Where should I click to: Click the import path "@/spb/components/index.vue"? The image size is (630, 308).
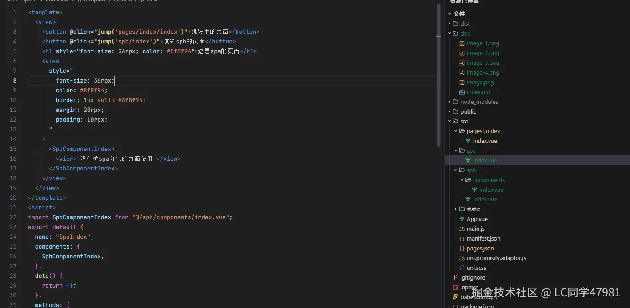coord(181,217)
